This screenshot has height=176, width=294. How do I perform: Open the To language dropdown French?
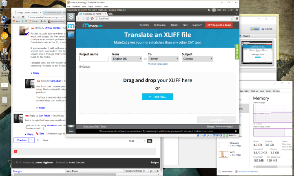[164, 59]
